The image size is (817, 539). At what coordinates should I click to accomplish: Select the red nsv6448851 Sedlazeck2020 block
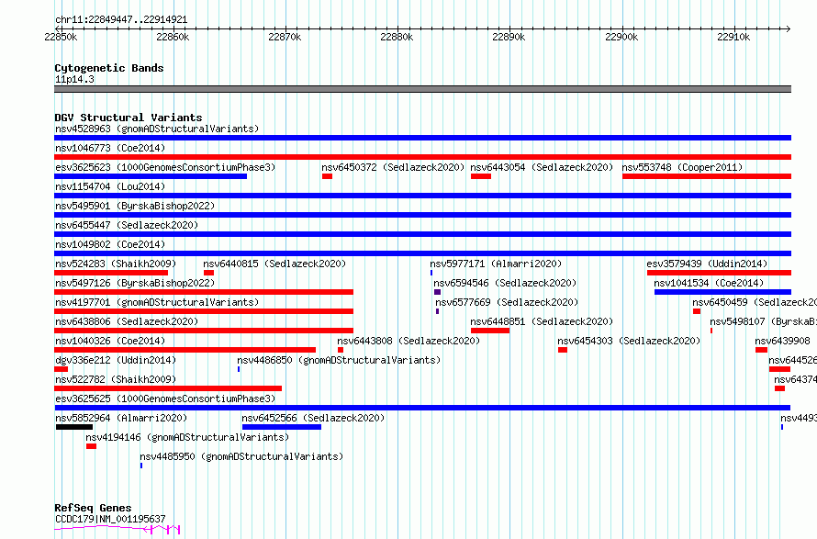490,331
